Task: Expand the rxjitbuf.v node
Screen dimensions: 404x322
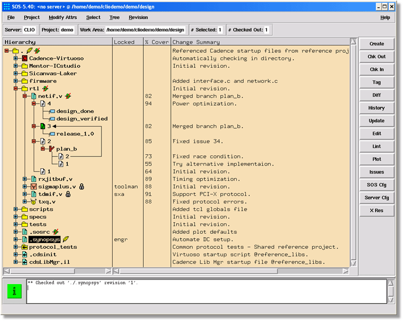Action: (x=25, y=179)
